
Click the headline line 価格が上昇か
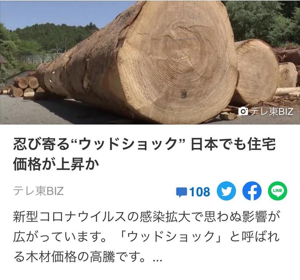[56, 164]
